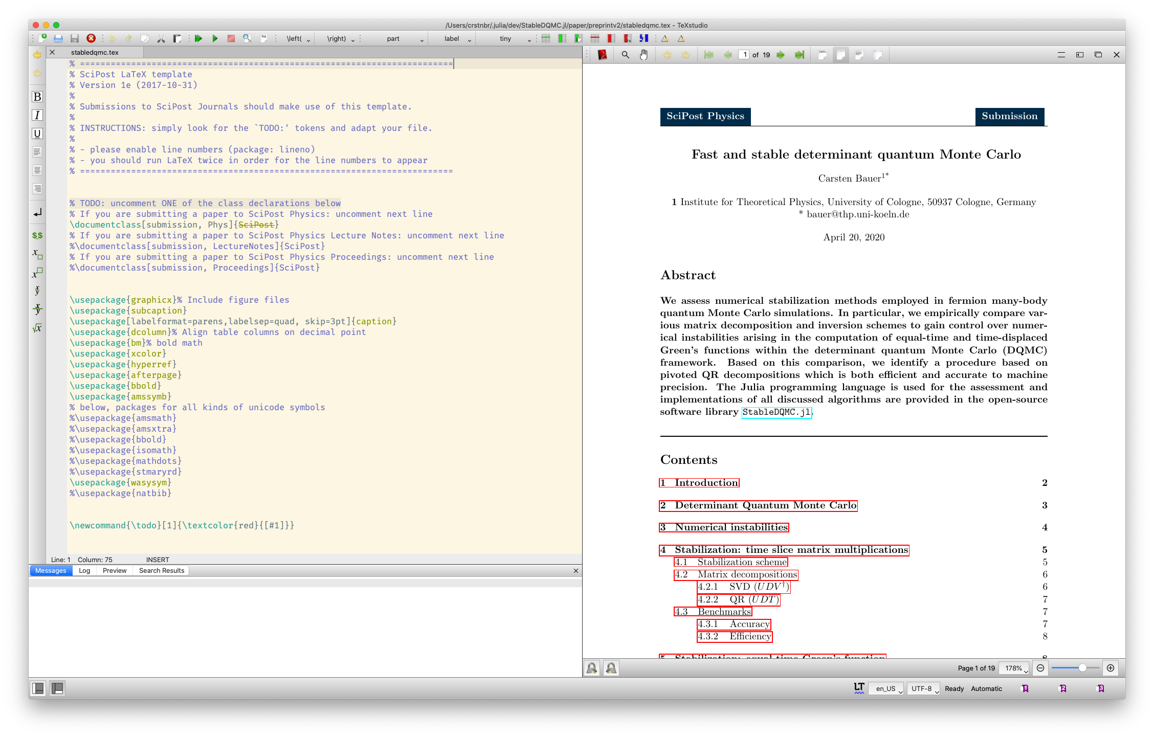Run the Build & View compile icon
The width and height of the screenshot is (1154, 737).
tap(198, 38)
